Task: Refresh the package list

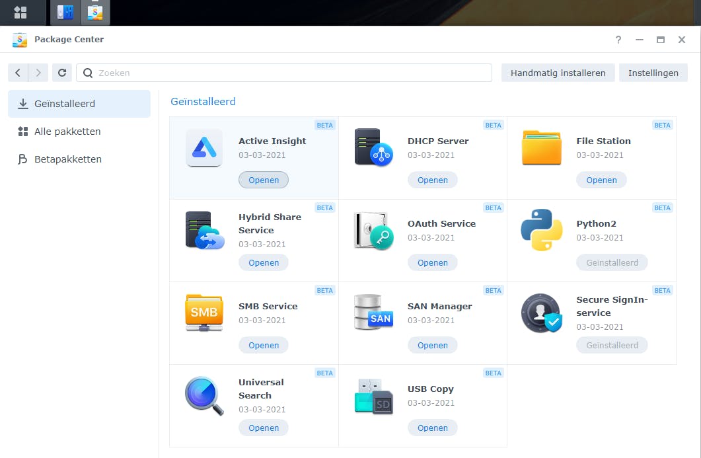Action: click(62, 73)
